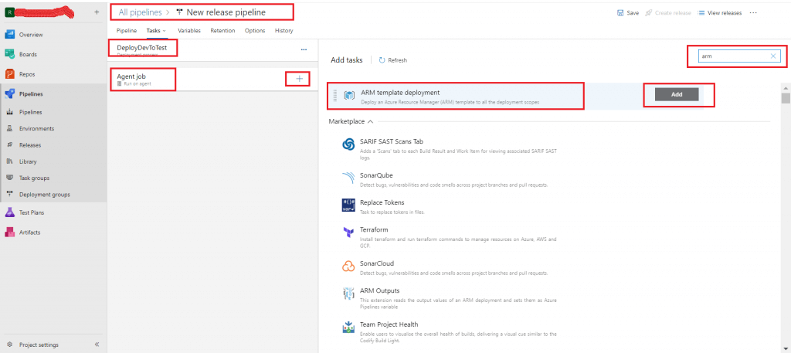
Task: Click the Refresh tasks icon
Action: [382, 60]
